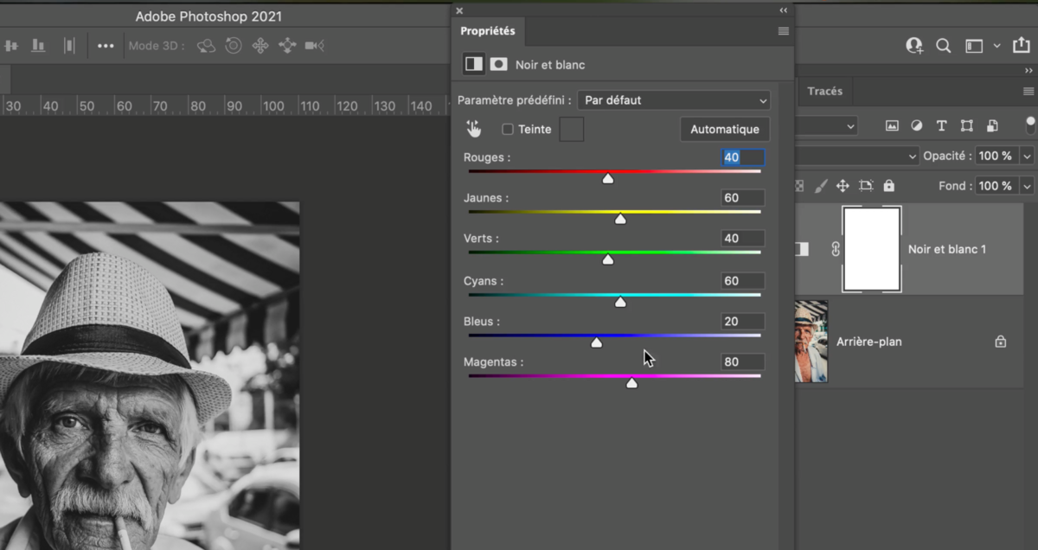Image resolution: width=1038 pixels, height=550 pixels.
Task: Click the Cyans slider handle
Action: pos(620,302)
